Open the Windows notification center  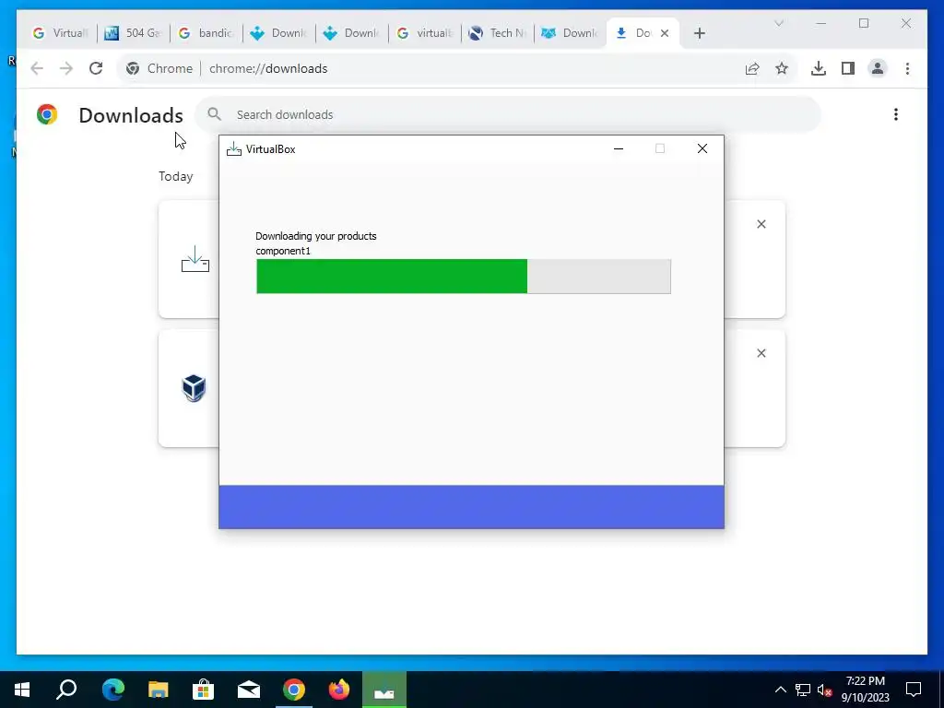tap(914, 690)
